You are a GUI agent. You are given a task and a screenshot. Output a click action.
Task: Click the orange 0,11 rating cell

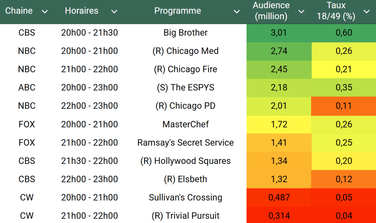pyautogui.click(x=344, y=106)
